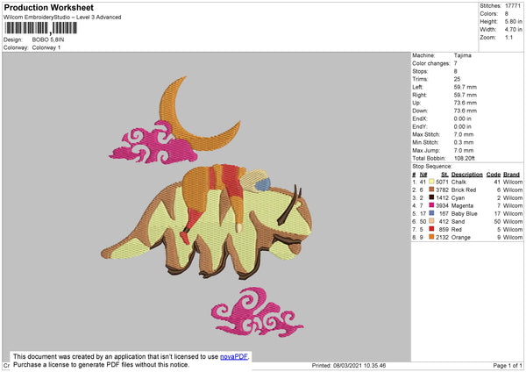Click the 'Baby Blue' description text

click(x=465, y=213)
